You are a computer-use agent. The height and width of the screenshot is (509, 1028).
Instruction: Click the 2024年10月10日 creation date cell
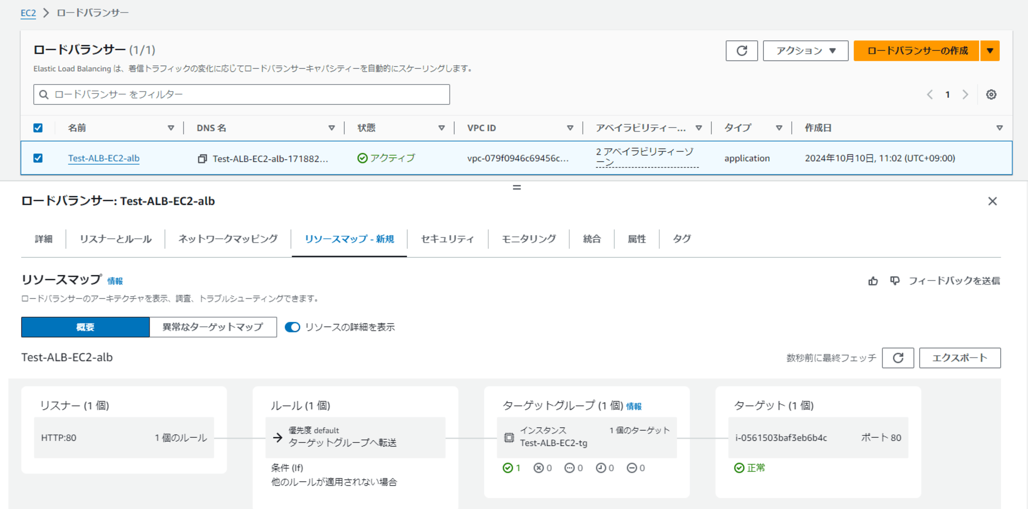click(x=880, y=158)
